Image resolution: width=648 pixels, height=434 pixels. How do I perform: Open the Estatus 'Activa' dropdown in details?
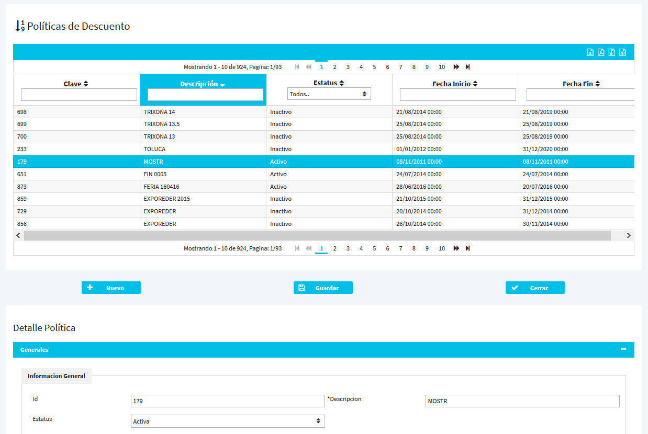(228, 421)
